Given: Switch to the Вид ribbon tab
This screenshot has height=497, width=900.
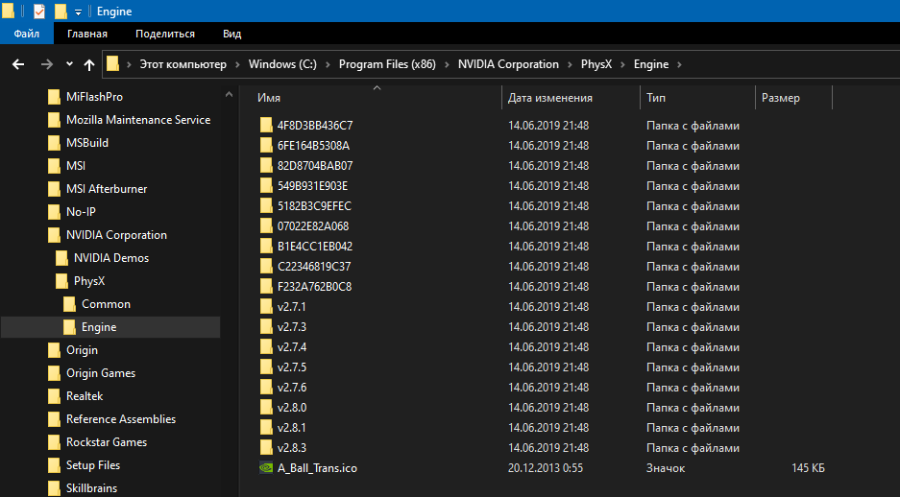Looking at the screenshot, I should 231,34.
